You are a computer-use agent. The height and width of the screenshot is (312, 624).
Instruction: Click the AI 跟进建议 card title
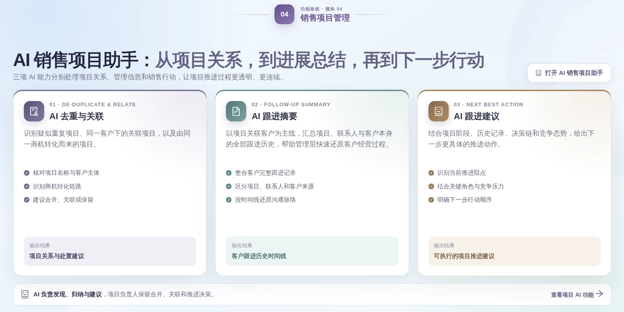[477, 116]
